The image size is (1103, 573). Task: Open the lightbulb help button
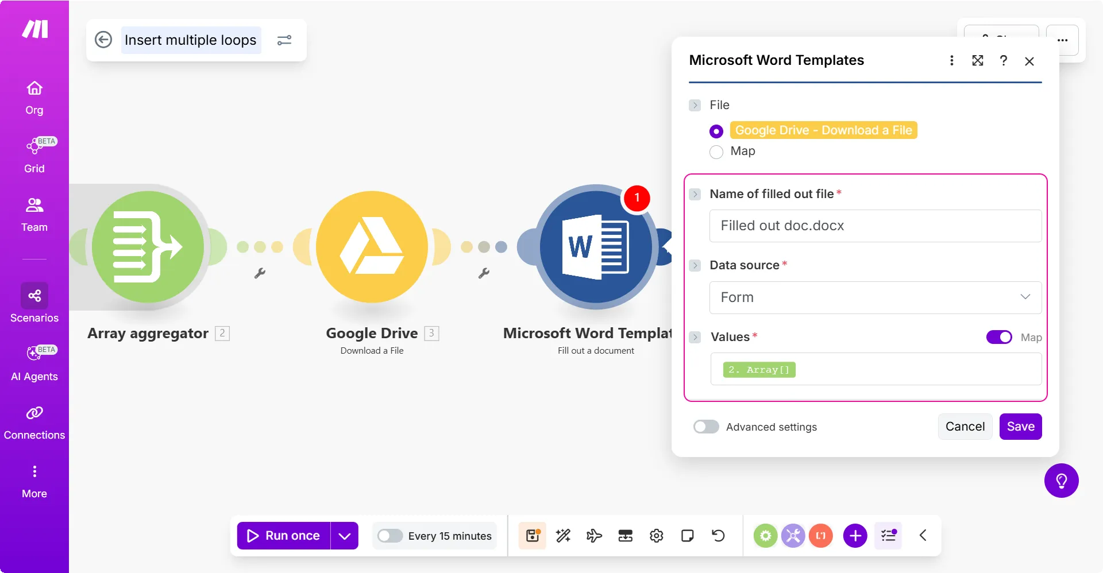coord(1061,481)
